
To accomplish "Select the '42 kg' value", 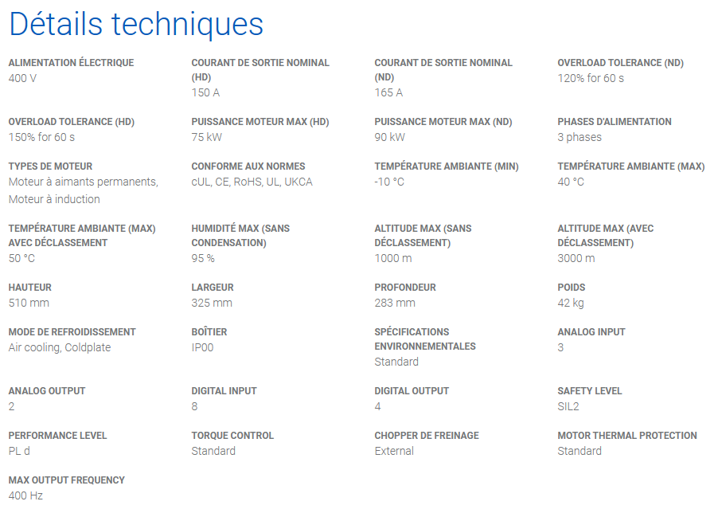I will [571, 303].
